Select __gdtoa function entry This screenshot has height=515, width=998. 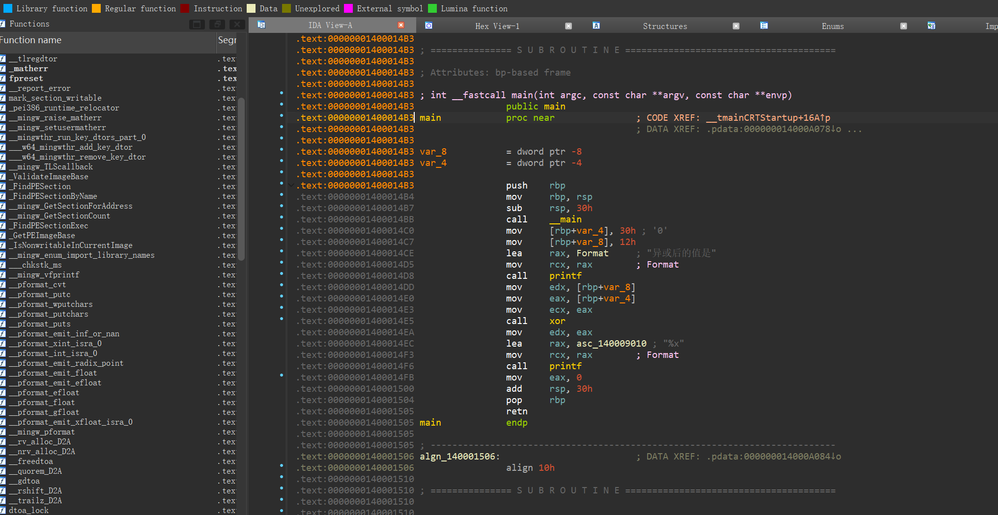click(x=25, y=481)
